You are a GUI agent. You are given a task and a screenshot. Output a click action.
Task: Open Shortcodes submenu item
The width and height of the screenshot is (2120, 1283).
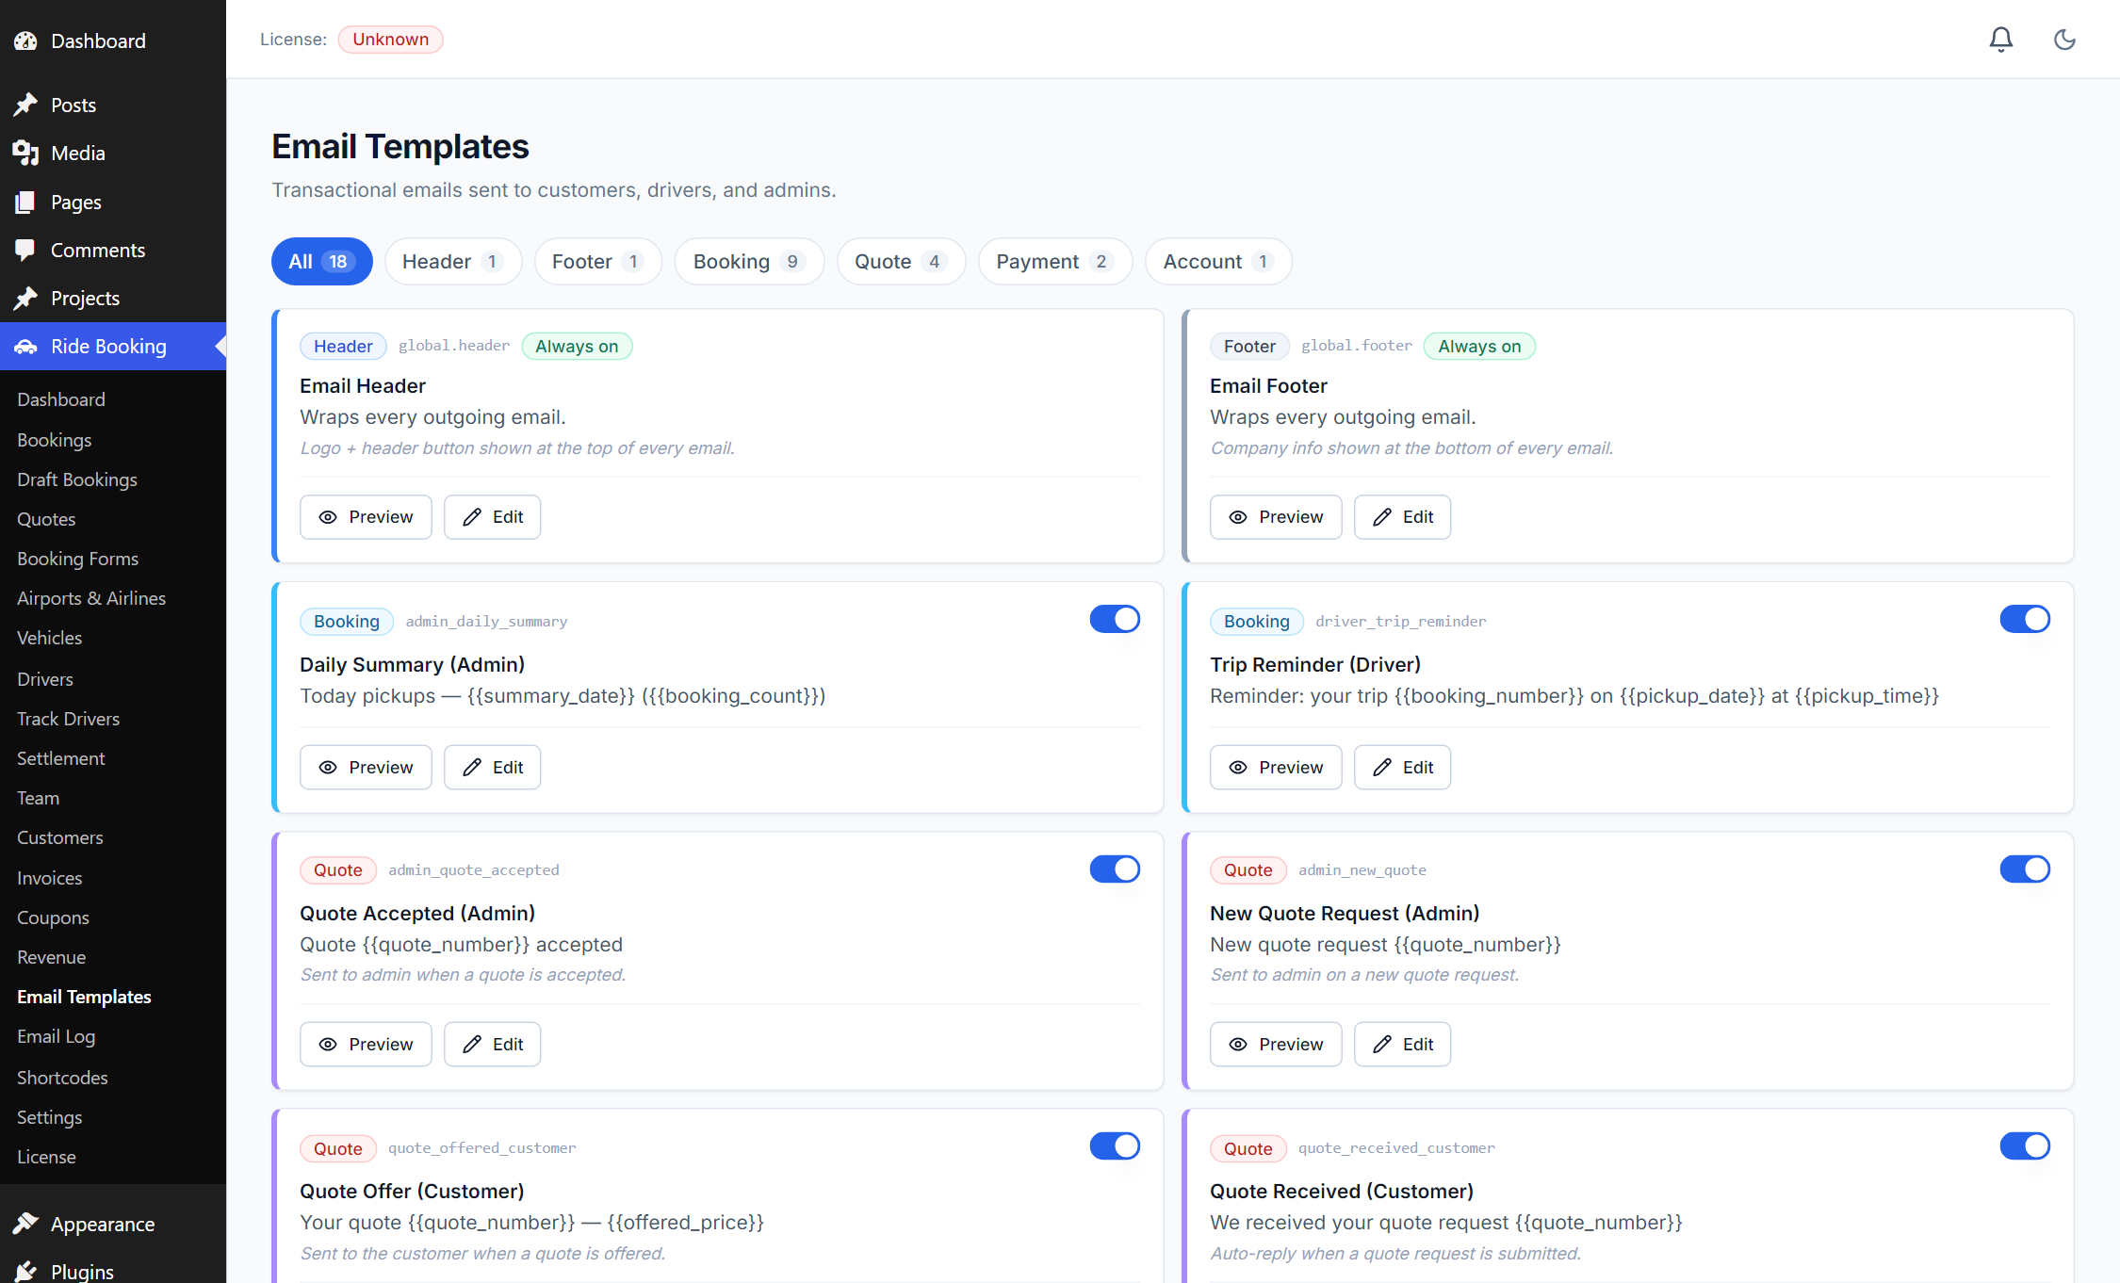(x=62, y=1078)
